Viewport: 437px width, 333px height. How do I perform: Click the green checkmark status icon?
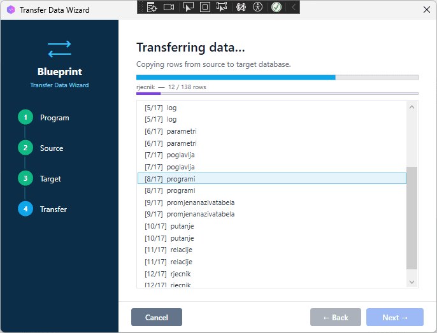pos(276,7)
